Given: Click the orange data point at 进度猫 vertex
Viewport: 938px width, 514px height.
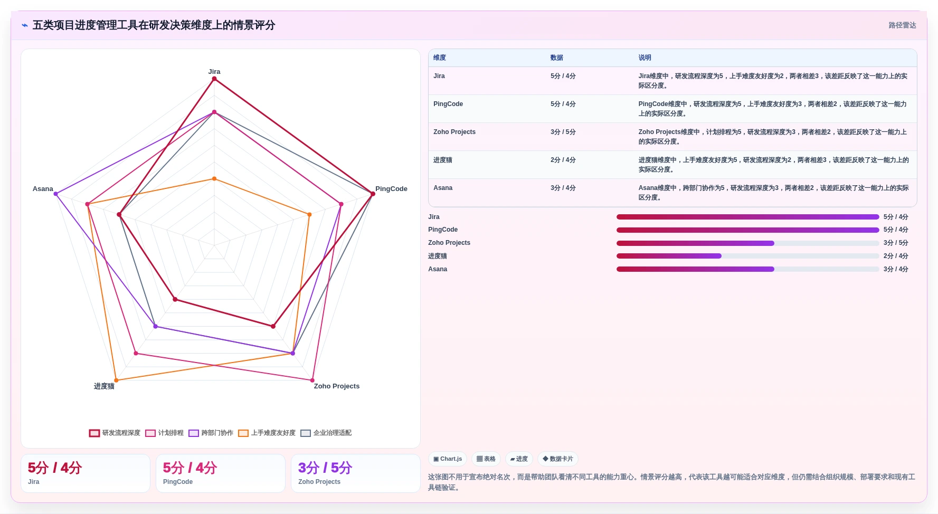Looking at the screenshot, I should (117, 380).
